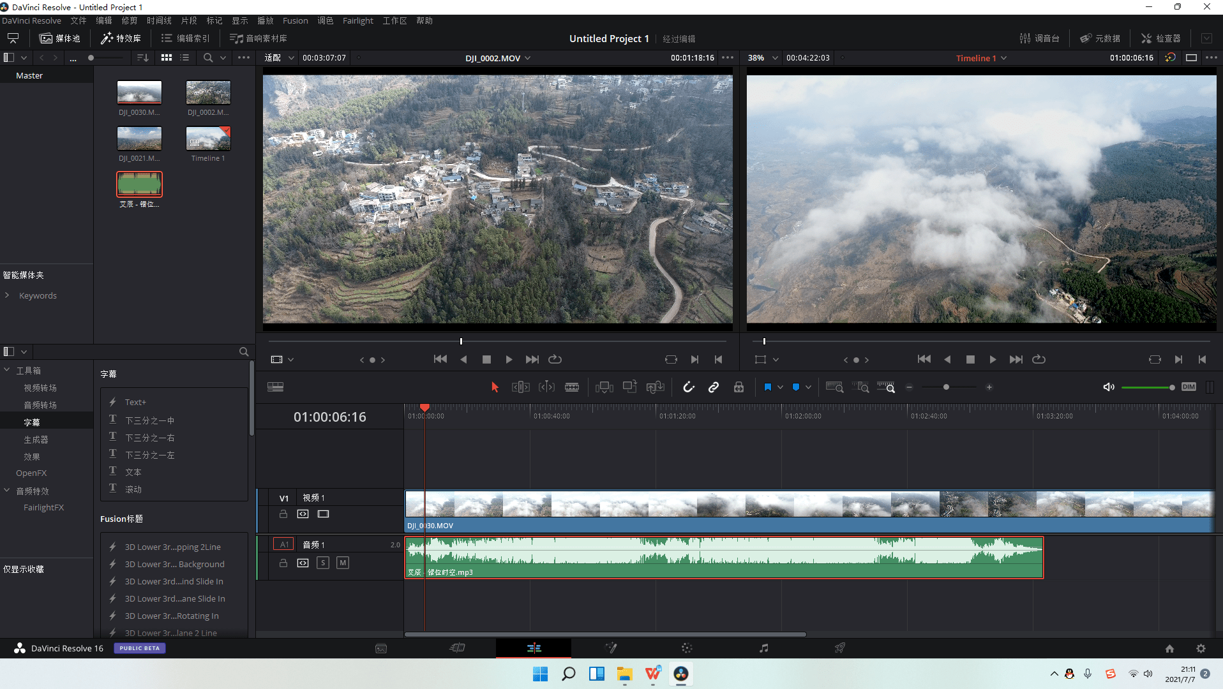The height and width of the screenshot is (689, 1223).
Task: Open project settings gear icon
Action: [x=1201, y=648]
